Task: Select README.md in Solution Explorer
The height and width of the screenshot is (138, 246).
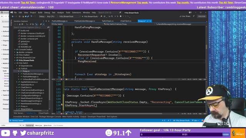Action: (x=26, y=47)
